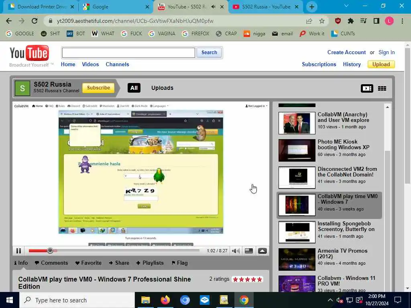This screenshot has height=308, width=411.
Task: Open the notification center icon
Action: [398, 300]
